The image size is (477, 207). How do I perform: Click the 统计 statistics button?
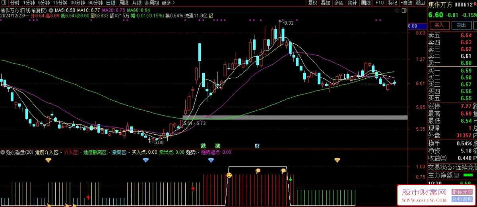[x=352, y=3]
